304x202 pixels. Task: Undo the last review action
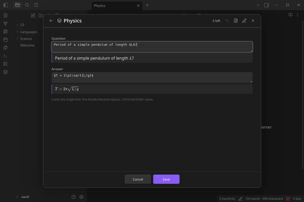coord(227,21)
